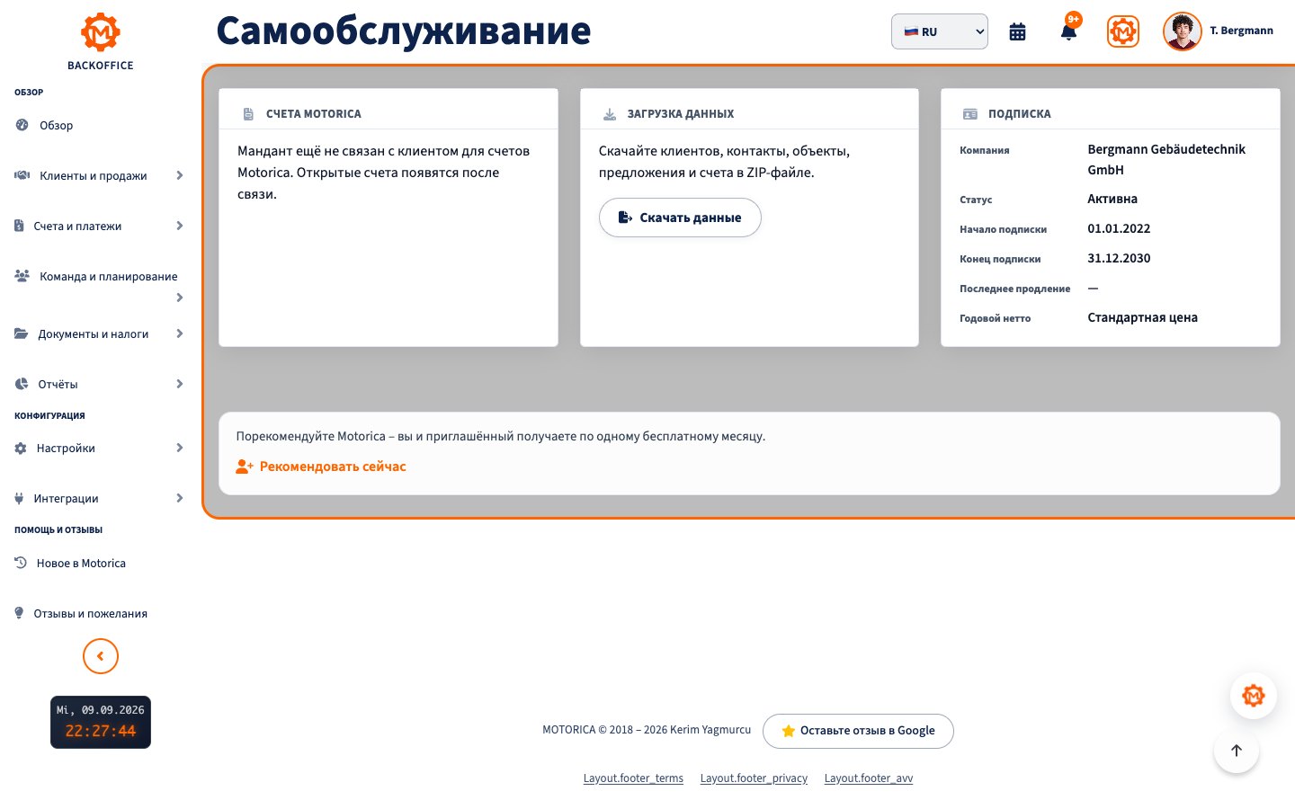Viewport: 1295px width, 809px height.
Task: Open Клиенты и продажи menu
Action: [x=93, y=176]
